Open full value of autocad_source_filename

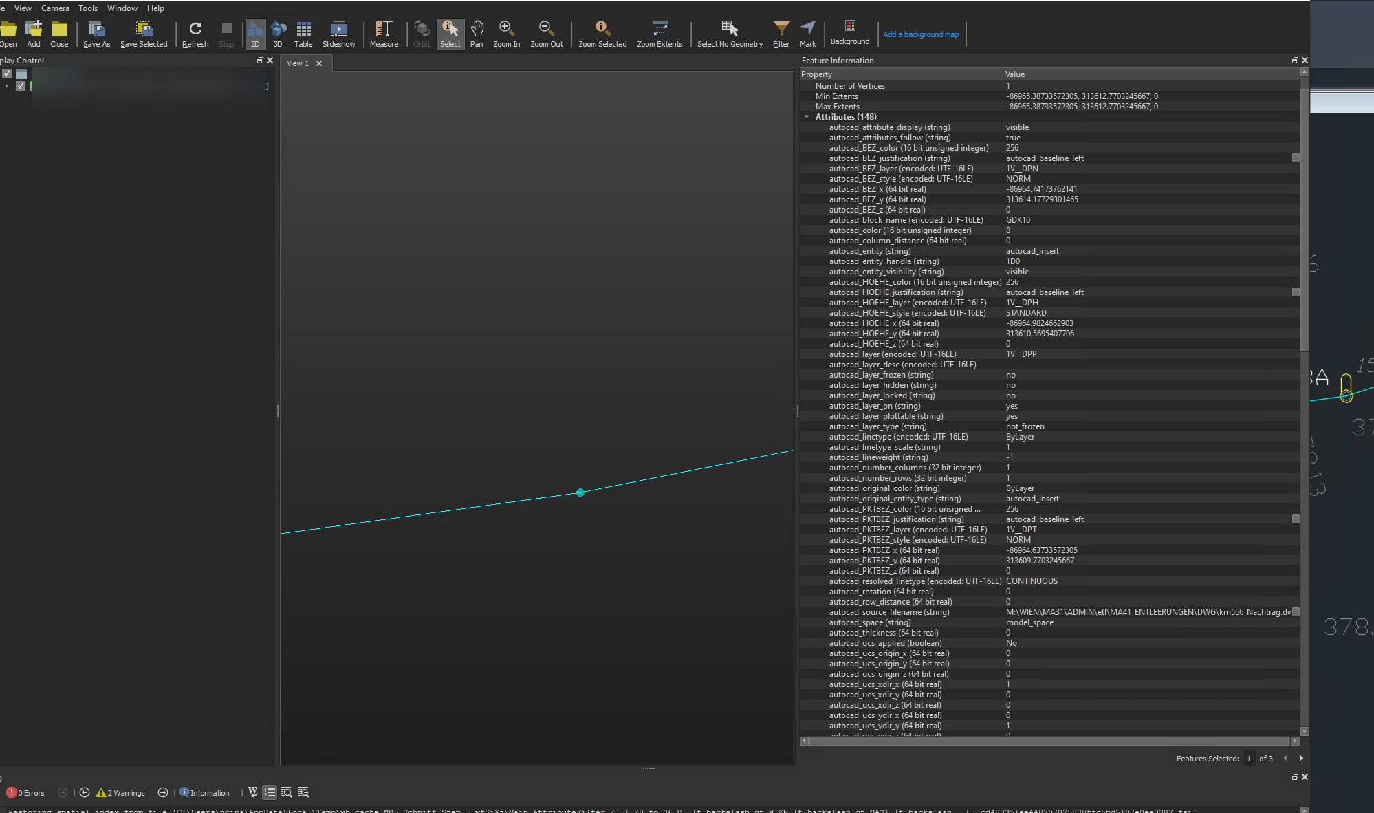pos(1296,612)
